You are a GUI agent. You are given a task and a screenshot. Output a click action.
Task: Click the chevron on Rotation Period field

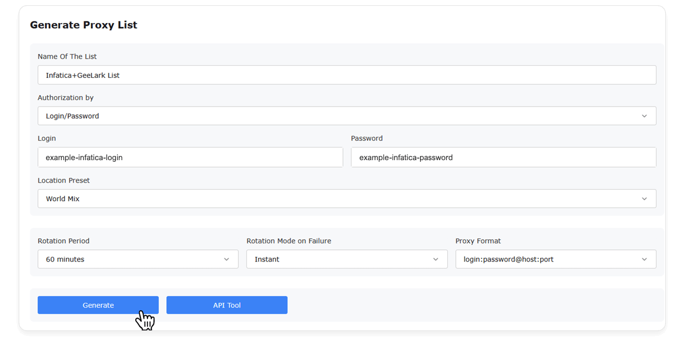click(x=226, y=259)
